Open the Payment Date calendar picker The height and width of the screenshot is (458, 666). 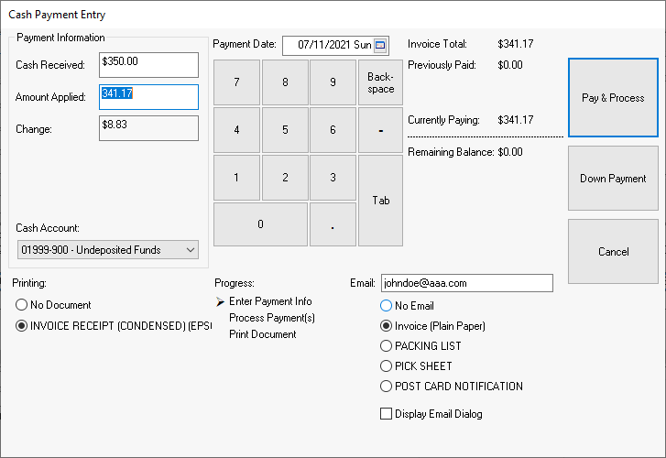pyautogui.click(x=381, y=45)
